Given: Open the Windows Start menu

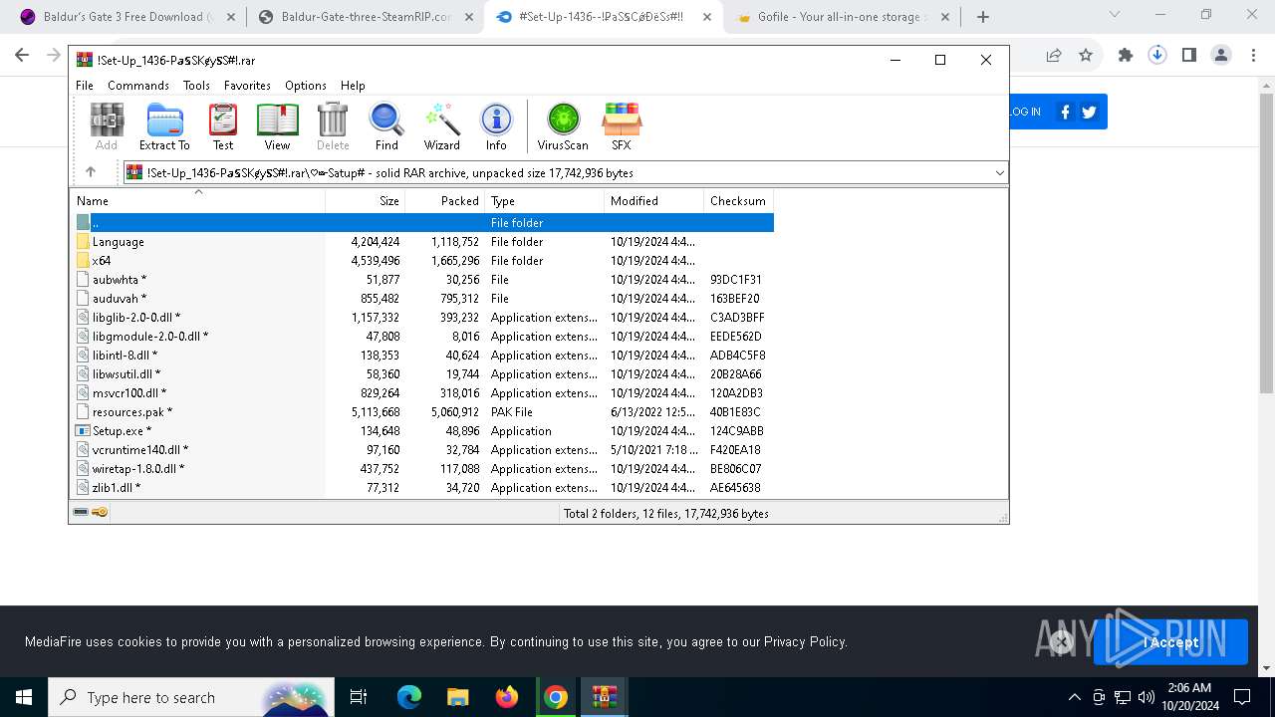Looking at the screenshot, I should (x=24, y=697).
